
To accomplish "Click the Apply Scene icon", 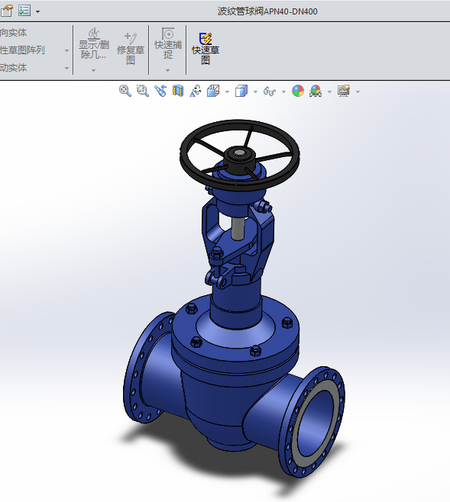I will [316, 91].
